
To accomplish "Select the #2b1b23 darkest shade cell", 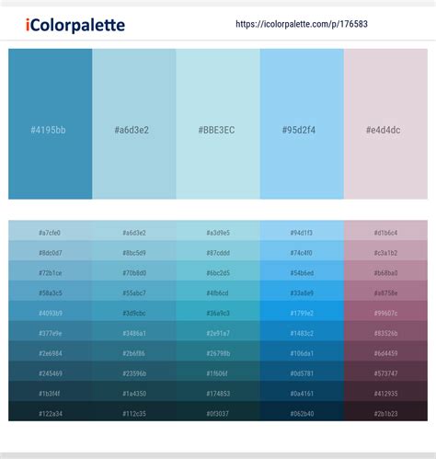I will click(385, 411).
